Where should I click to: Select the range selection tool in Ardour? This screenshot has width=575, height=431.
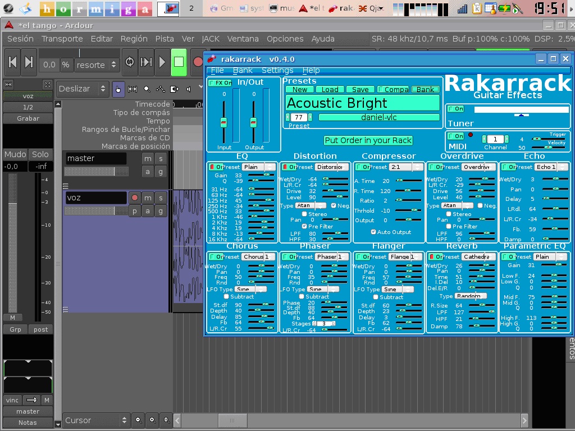[x=133, y=89]
